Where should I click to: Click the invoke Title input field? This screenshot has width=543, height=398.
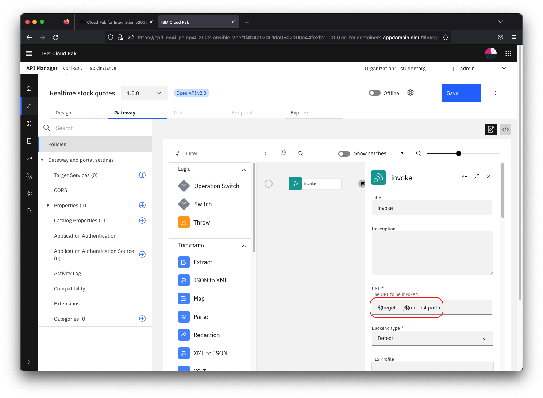pos(432,208)
